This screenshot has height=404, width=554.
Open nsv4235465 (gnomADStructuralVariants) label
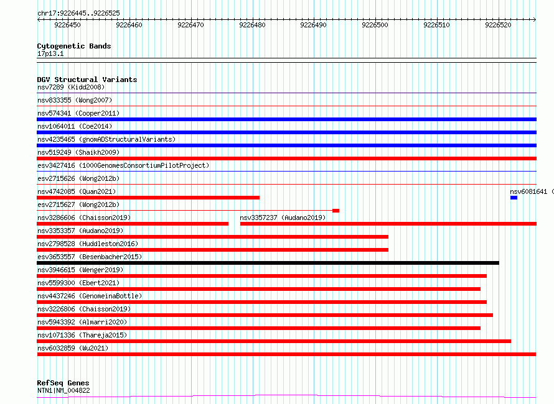106,139
